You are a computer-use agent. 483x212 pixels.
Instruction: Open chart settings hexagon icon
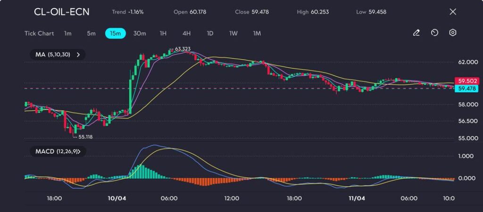453,33
